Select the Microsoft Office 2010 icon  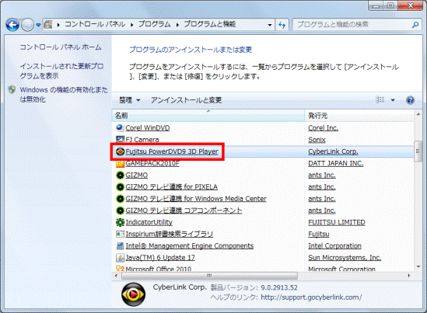[x=120, y=269]
